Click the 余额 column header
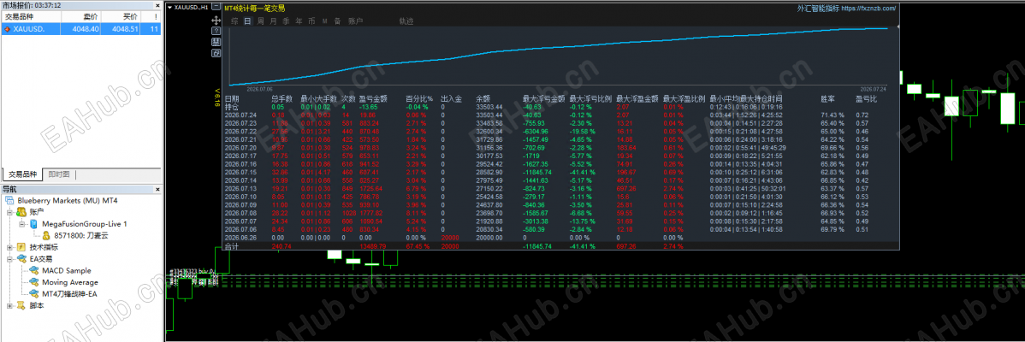1025x342 pixels. [x=483, y=99]
